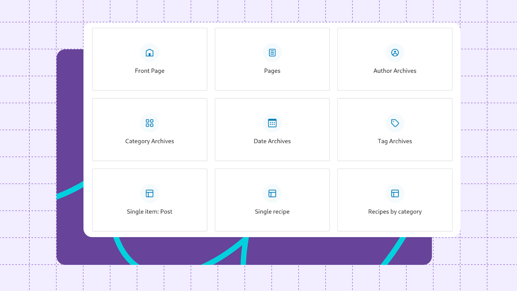Image resolution: width=517 pixels, height=291 pixels.
Task: Open the Author Archives template
Action: coord(395,59)
